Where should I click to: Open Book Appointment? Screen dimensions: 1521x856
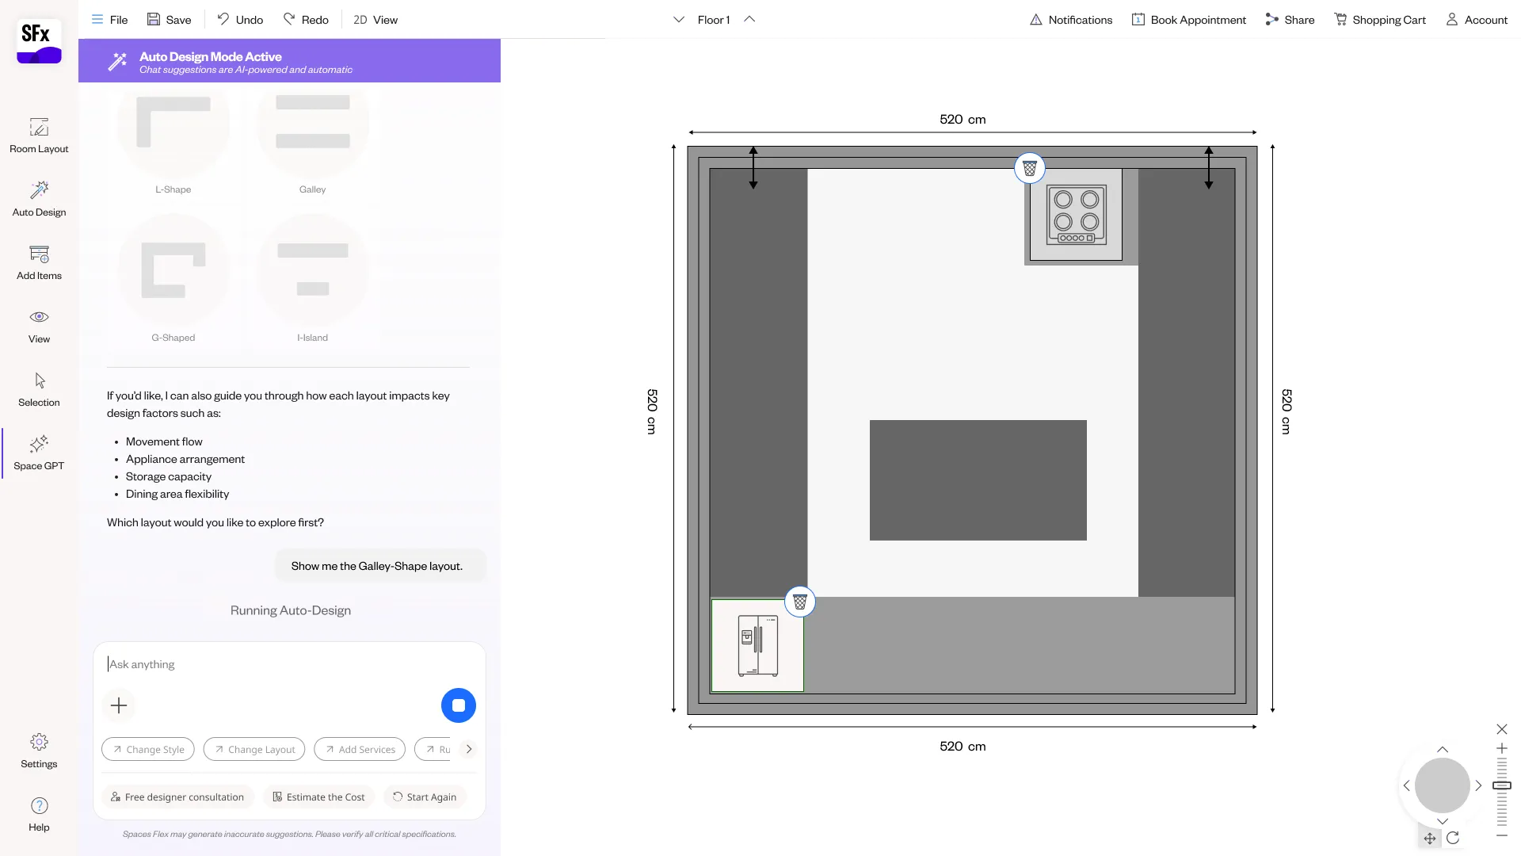click(1188, 20)
